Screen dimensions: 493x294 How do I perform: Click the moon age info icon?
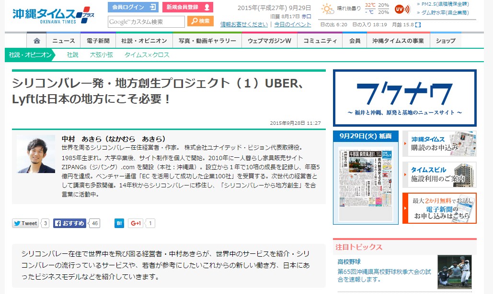click(x=418, y=24)
